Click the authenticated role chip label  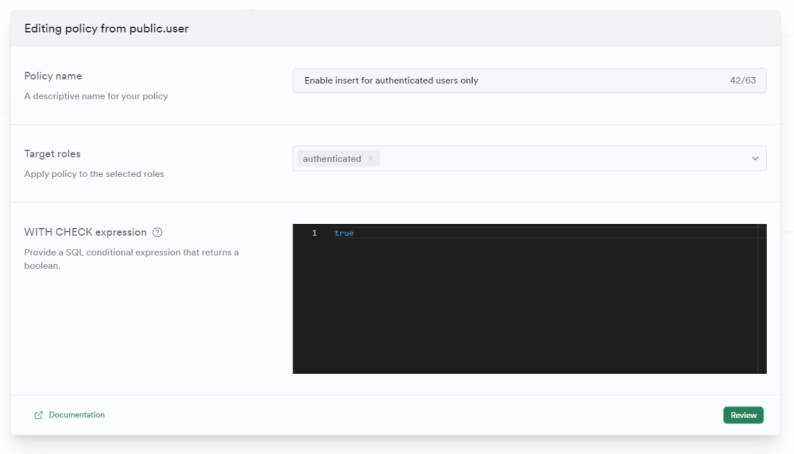332,159
